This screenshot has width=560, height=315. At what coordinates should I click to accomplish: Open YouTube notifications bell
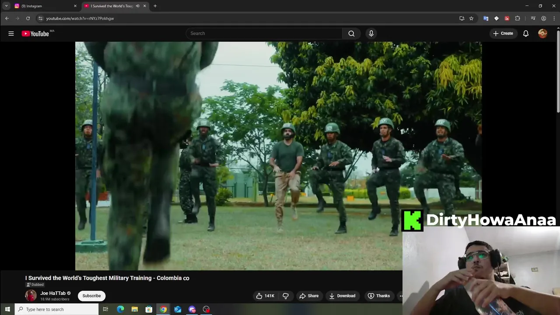[526, 33]
